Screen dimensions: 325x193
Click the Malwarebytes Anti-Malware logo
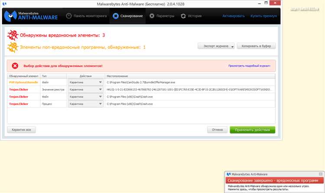click(31, 16)
